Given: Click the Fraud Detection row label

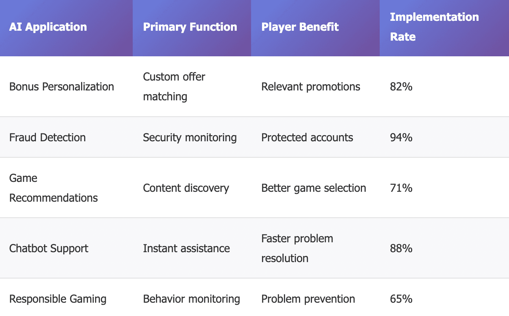Looking at the screenshot, I should coord(48,138).
